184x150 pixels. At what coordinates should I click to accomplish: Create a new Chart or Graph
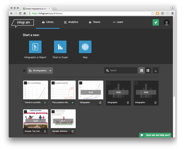60,47
